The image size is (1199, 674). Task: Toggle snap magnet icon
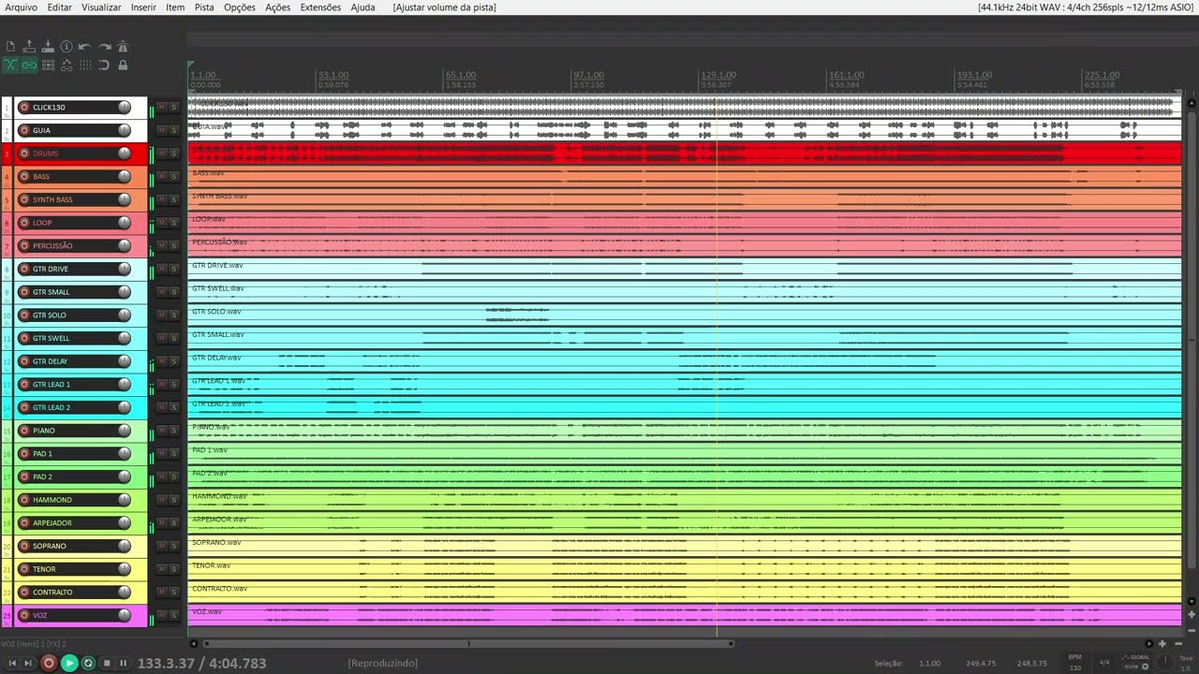(x=104, y=66)
